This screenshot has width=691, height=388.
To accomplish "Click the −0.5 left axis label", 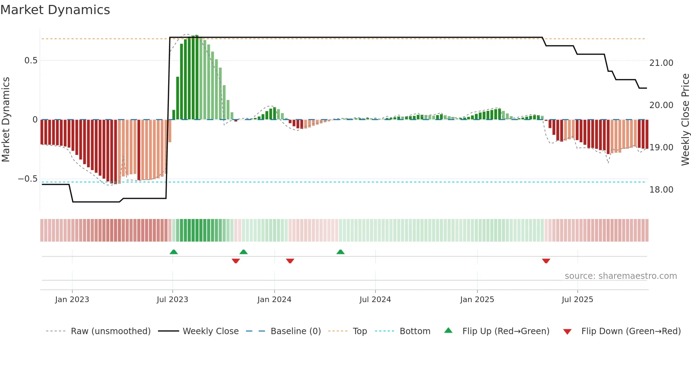I will click(x=27, y=179).
